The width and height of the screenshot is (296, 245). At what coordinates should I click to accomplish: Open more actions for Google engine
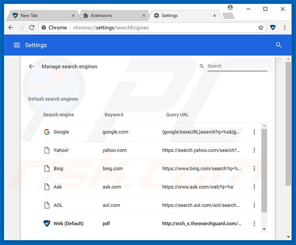254,132
